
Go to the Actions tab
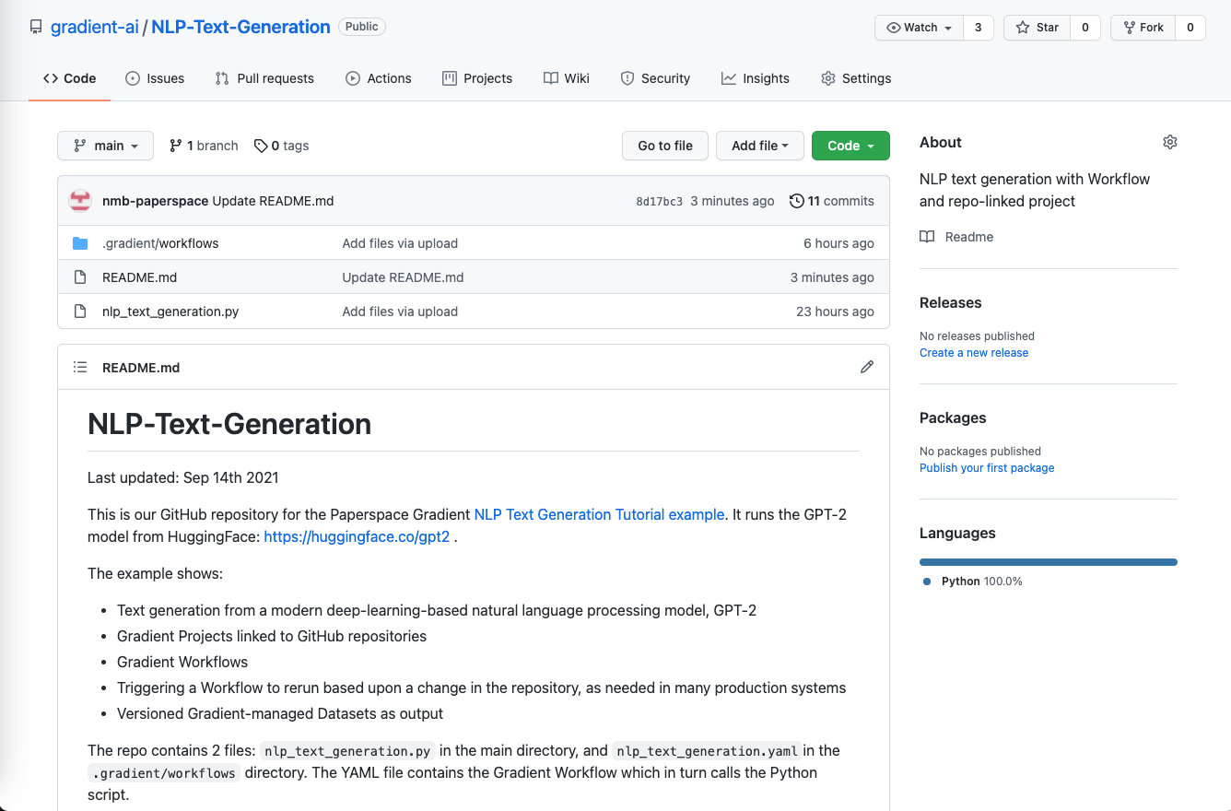379,78
